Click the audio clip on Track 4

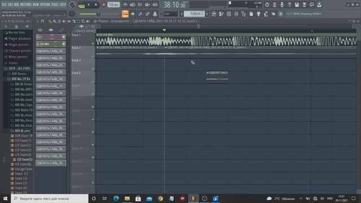click(x=217, y=77)
